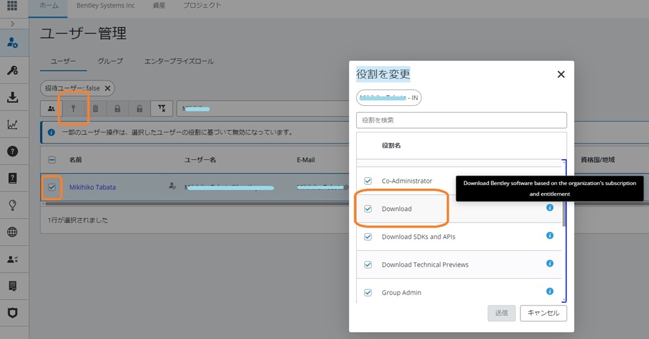Click info icon next to Download role
This screenshot has width=649, height=339.
point(549,208)
